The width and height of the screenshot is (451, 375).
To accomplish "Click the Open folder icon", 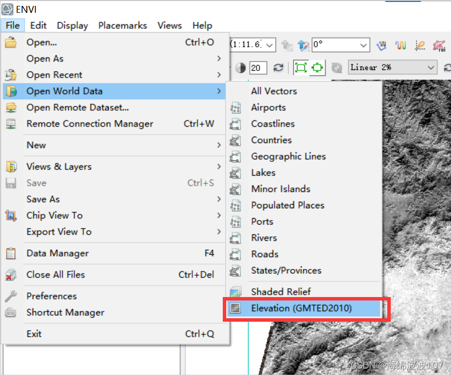I will pos(11,42).
